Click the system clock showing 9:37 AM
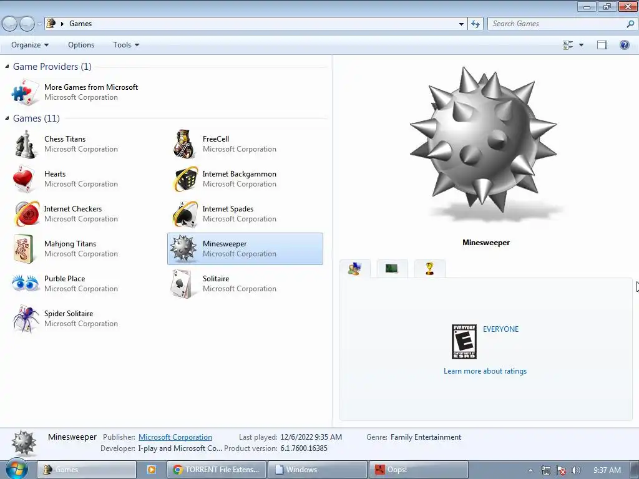639x479 pixels. pos(607,470)
